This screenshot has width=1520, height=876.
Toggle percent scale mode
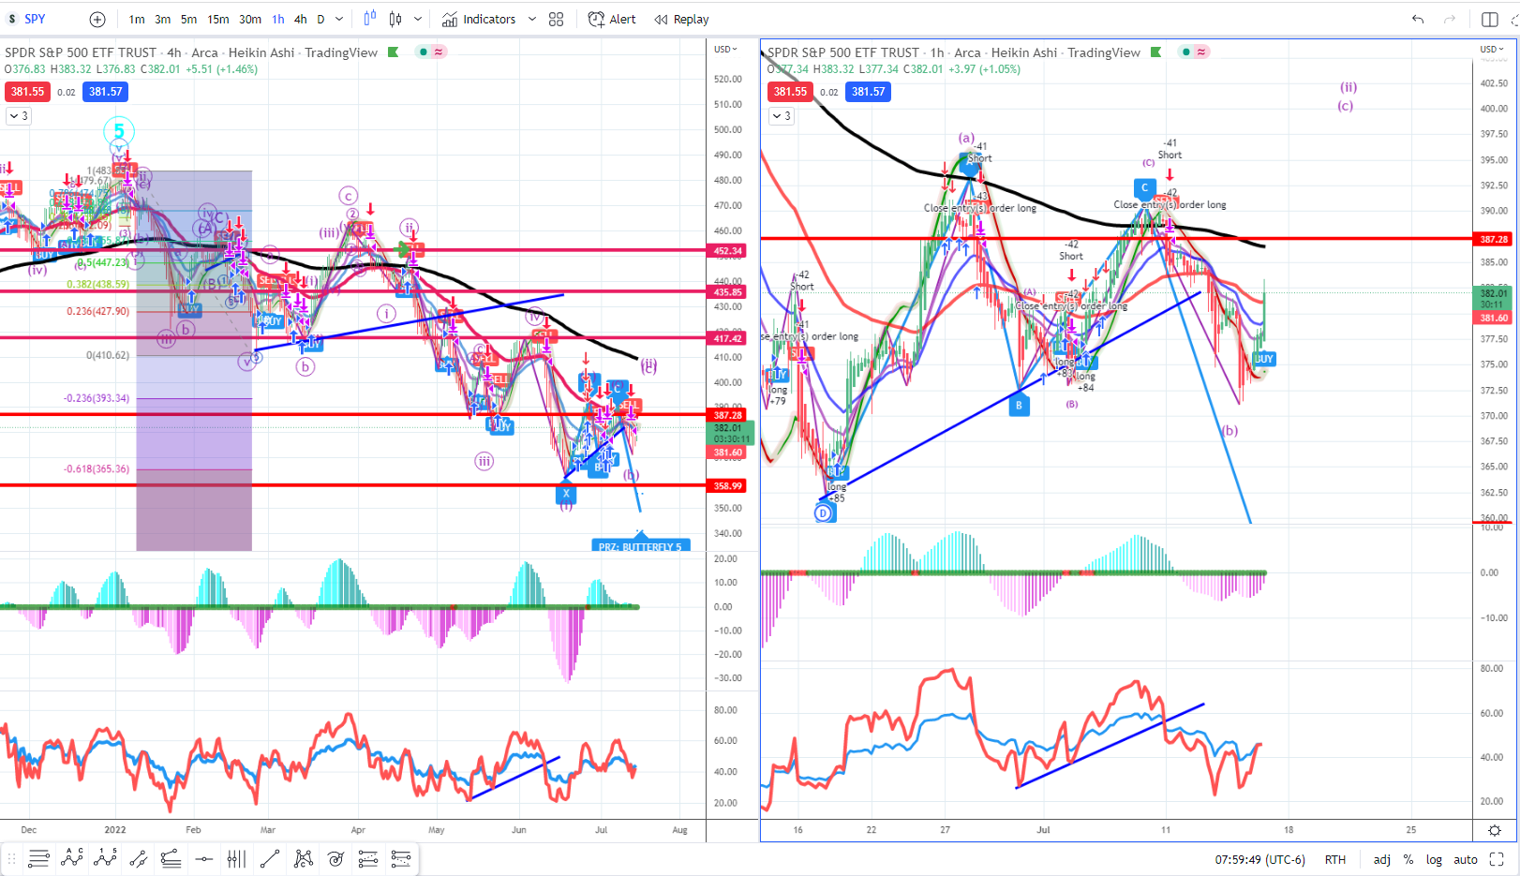coord(1408,859)
